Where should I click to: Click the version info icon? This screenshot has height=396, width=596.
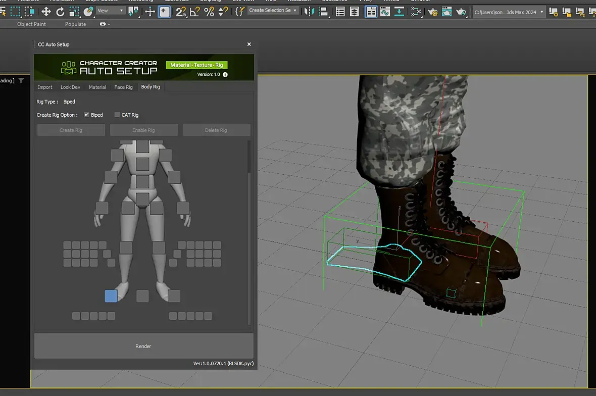(225, 74)
